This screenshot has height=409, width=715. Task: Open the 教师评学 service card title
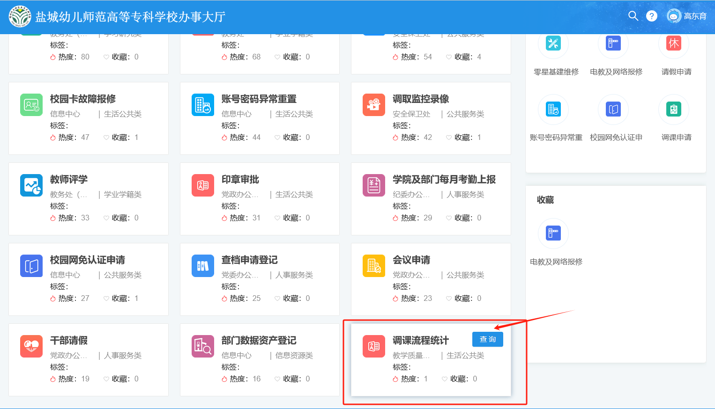click(69, 180)
